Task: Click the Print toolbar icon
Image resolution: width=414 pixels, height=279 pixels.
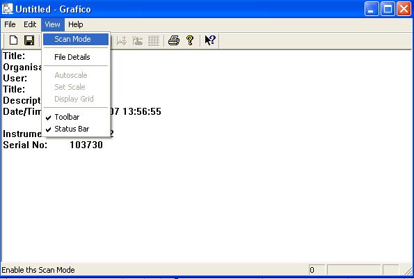Action: tap(174, 40)
